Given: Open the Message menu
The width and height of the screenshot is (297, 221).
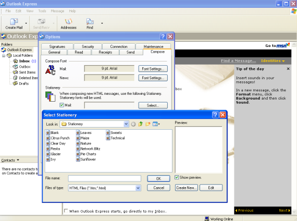Looking at the screenshot, I should [57, 11].
